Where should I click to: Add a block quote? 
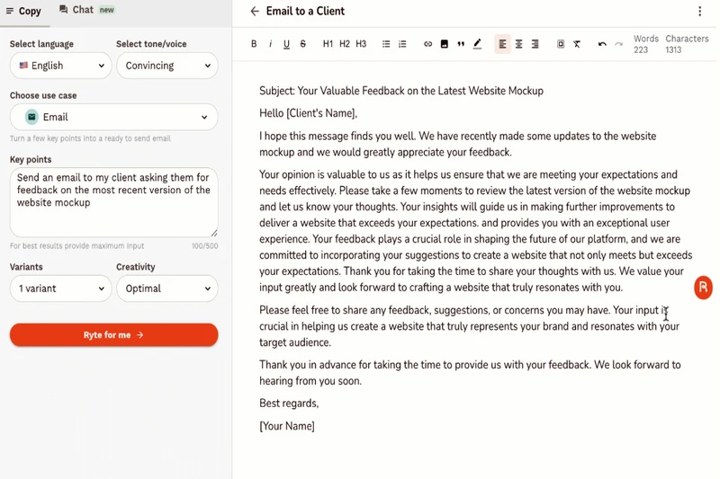pos(460,44)
